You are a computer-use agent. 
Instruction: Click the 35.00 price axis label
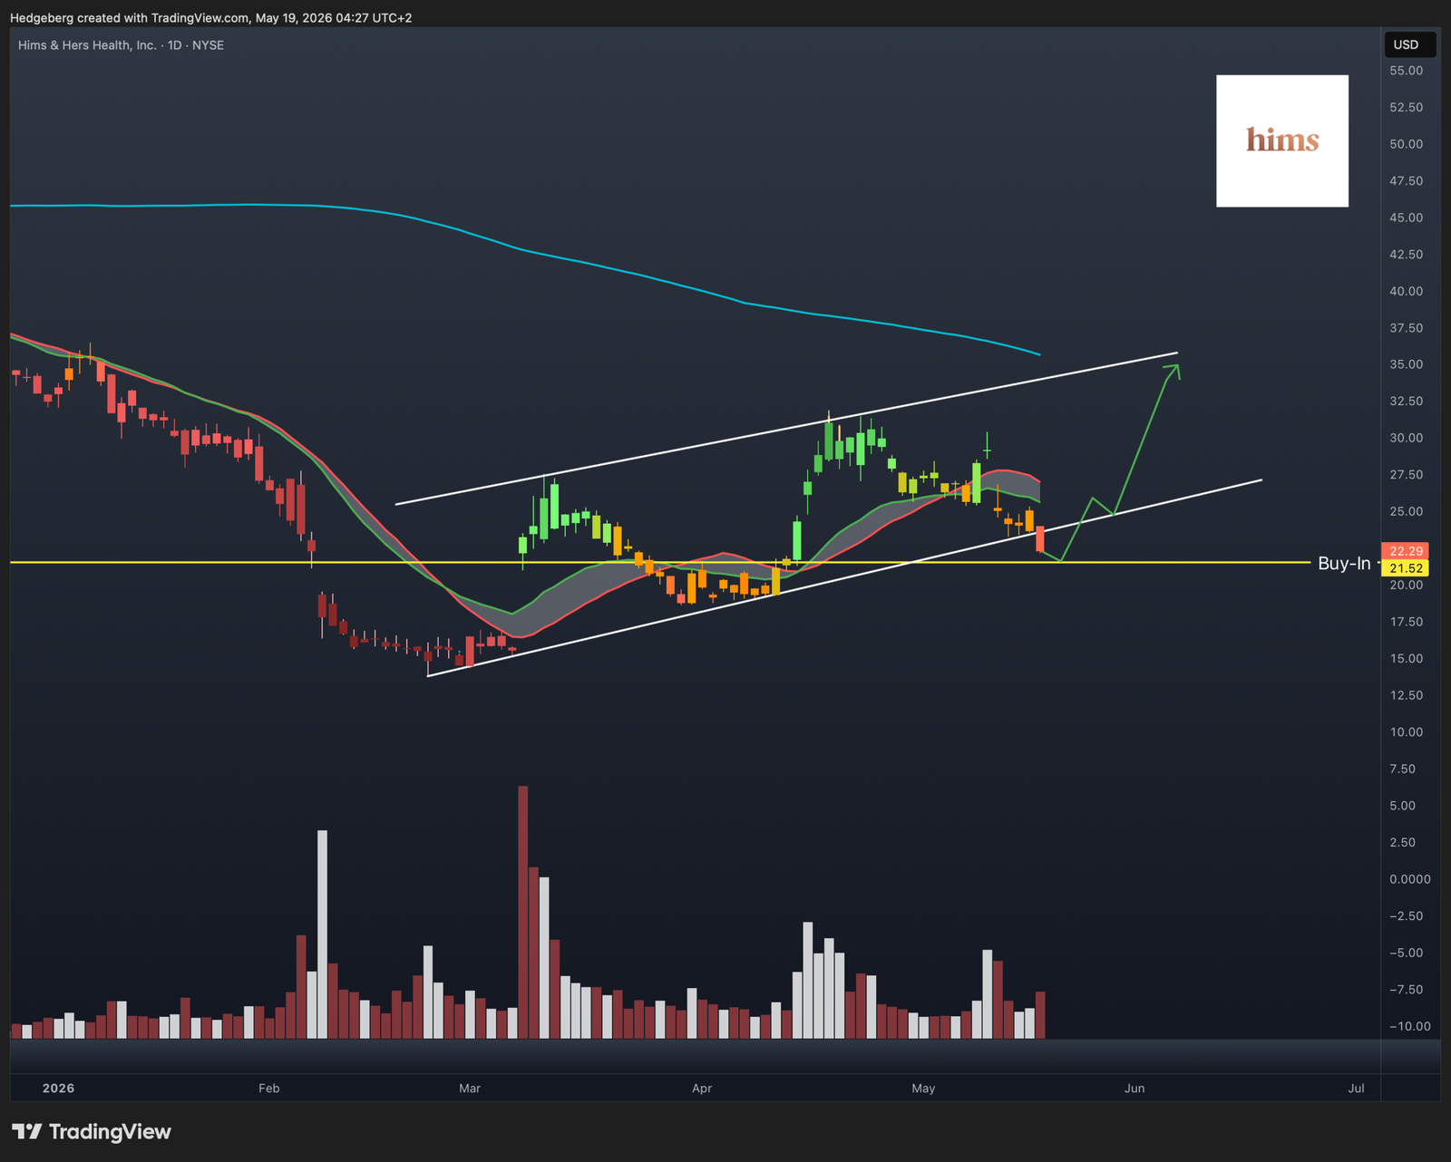[1407, 364]
